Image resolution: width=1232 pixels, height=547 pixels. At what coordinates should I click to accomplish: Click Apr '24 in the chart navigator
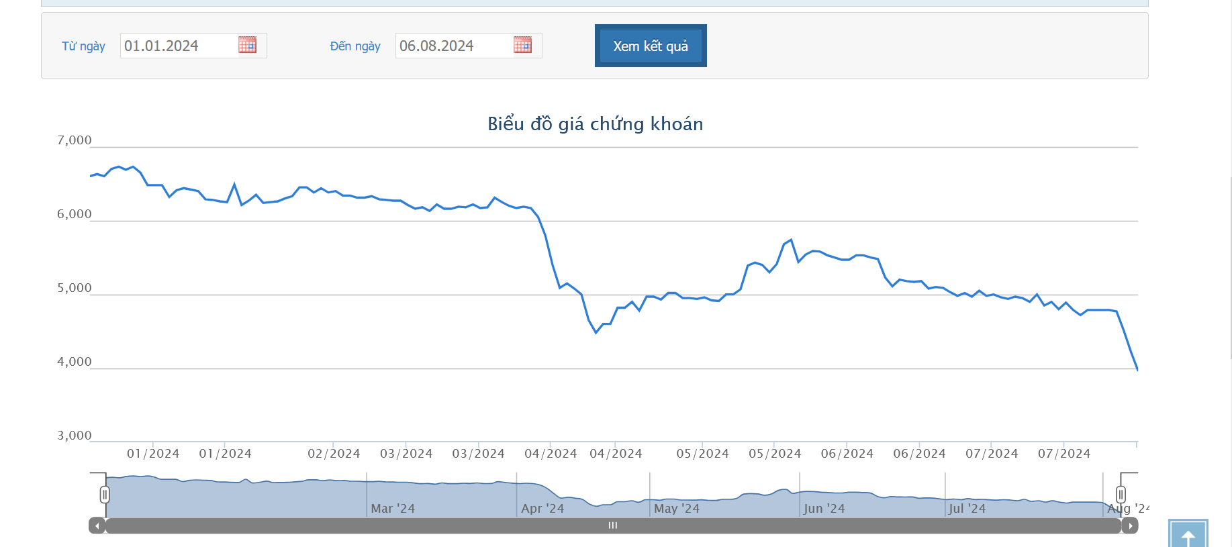[542, 509]
